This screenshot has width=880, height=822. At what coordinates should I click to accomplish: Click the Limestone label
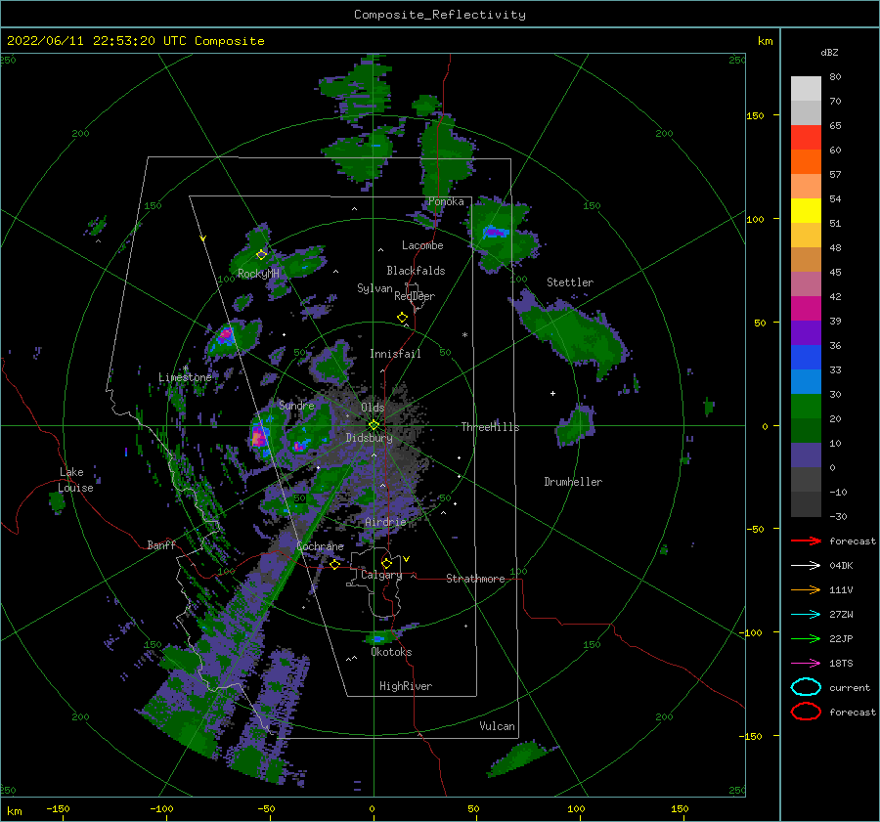coord(185,377)
